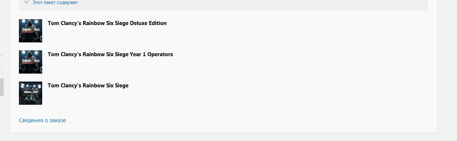The image size is (457, 141).
Task: Open the Rainbow Six Siege Deluxe Edition cover art
Action: tap(31, 31)
